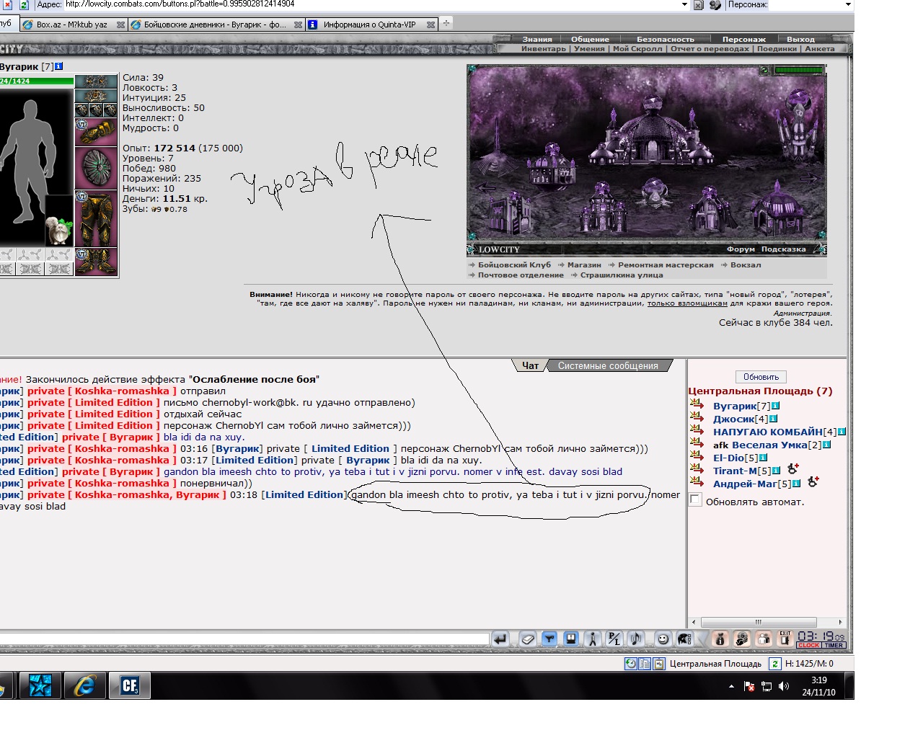Viewport: 923px width, 738px height.
Task: Click the Internet Explorer taskbar icon
Action: click(84, 685)
